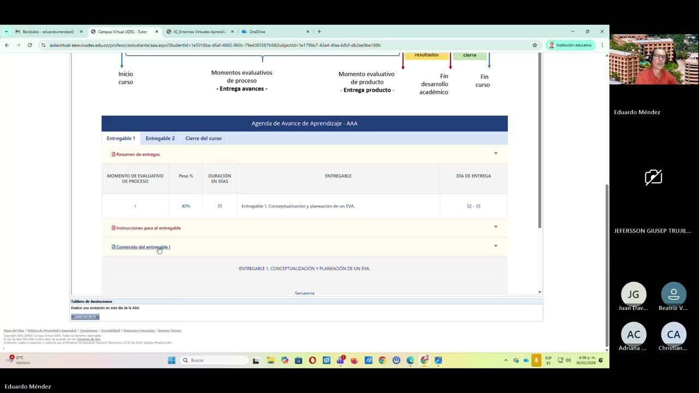Open the tab search dropdown arrow
This screenshot has width=699, height=393.
point(6,32)
